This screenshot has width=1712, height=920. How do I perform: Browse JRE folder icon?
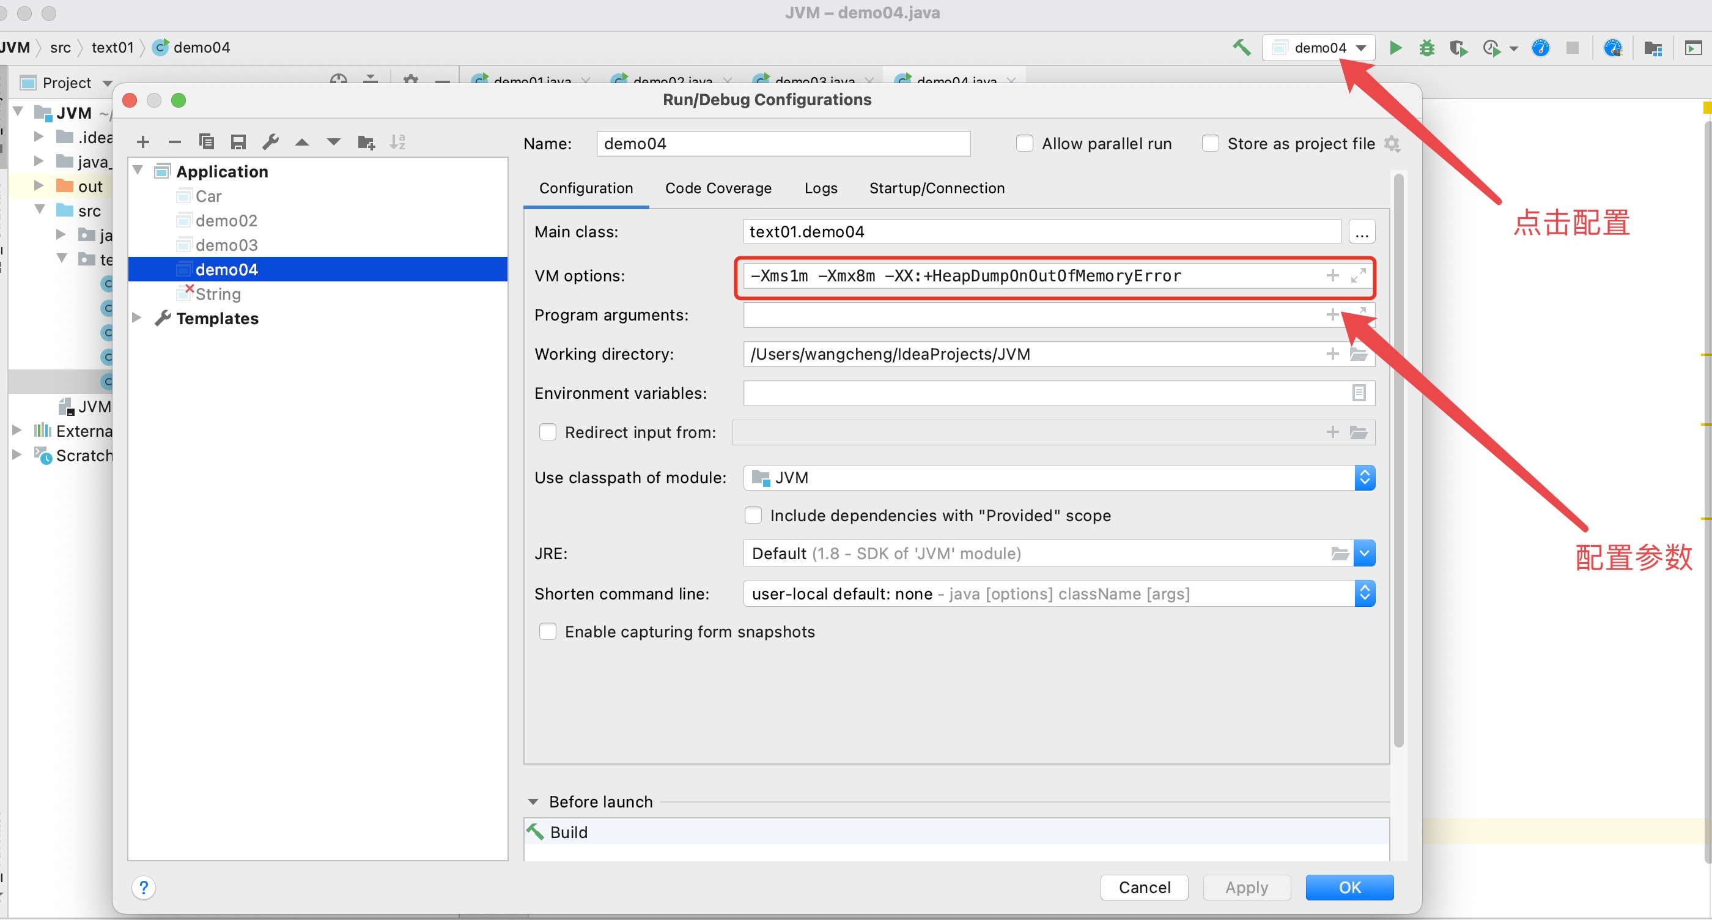1340,553
